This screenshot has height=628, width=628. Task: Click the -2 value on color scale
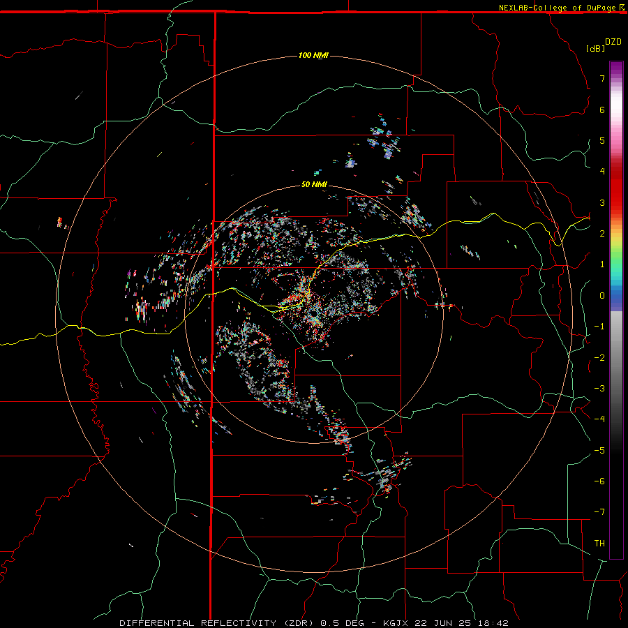pos(599,357)
